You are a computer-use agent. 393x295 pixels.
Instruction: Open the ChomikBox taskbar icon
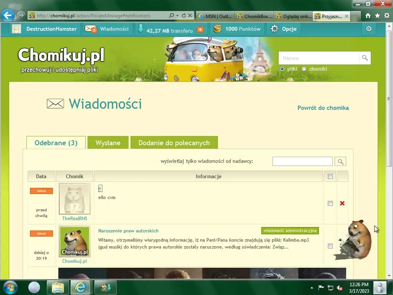pyautogui.click(x=106, y=287)
